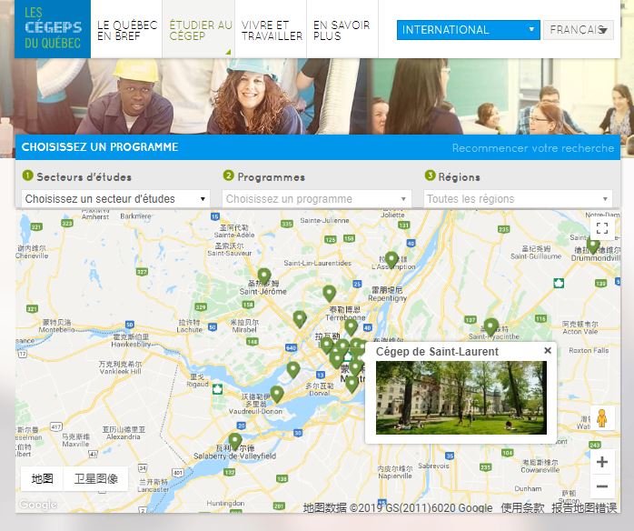Open the Le Québec en bref menu

tap(126, 30)
